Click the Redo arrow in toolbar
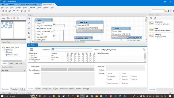This screenshot has height=98, width=174. [17, 11]
